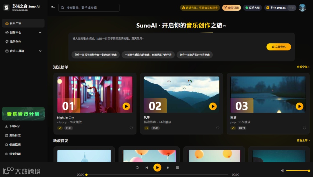Click the v5 badge on Night in City

point(60,128)
